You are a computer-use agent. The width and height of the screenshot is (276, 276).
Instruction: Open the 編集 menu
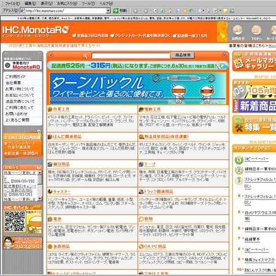pyautogui.click(x=30, y=4)
